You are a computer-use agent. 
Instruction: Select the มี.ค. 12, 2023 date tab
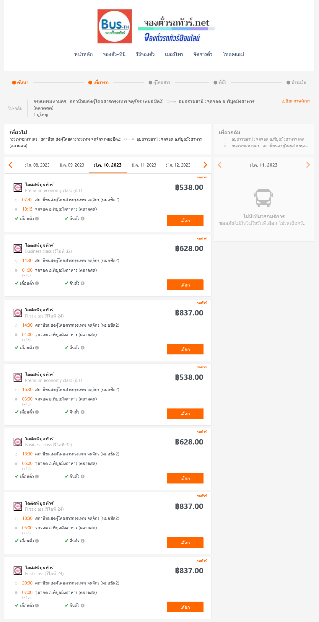(x=178, y=165)
